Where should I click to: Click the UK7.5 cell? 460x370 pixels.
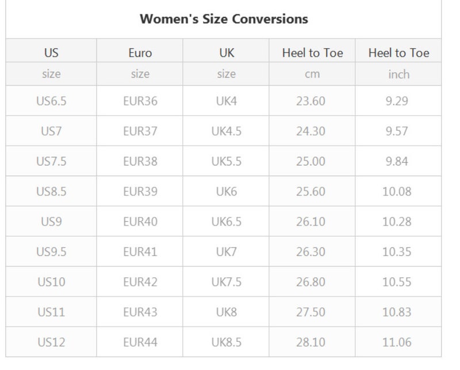(227, 282)
